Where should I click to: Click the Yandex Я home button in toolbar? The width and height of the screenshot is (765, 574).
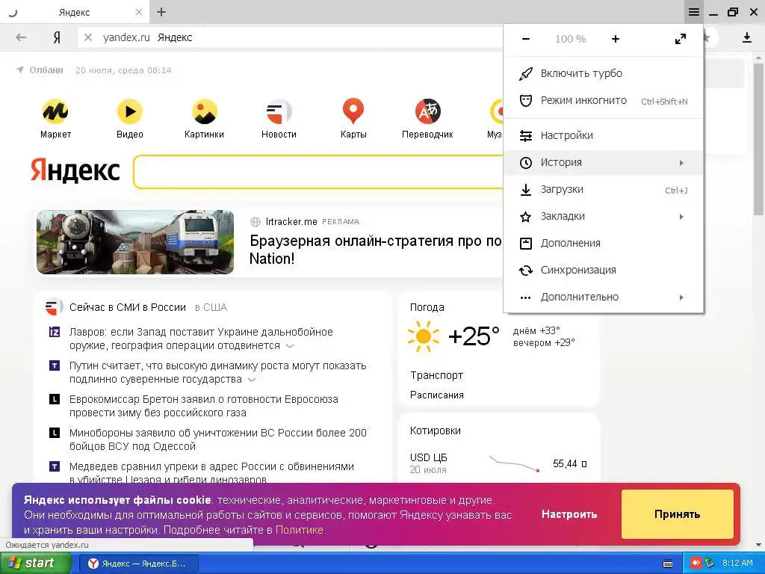(x=57, y=37)
